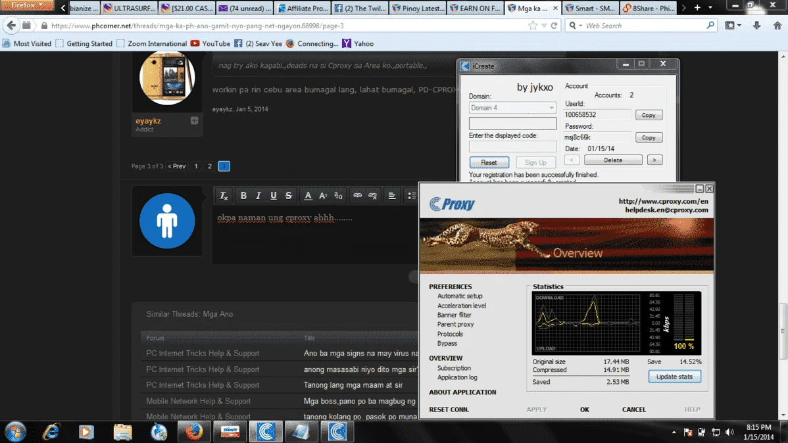The width and height of the screenshot is (788, 443).
Task: Switch to Affiliate Pro browser tab
Action: (303, 8)
